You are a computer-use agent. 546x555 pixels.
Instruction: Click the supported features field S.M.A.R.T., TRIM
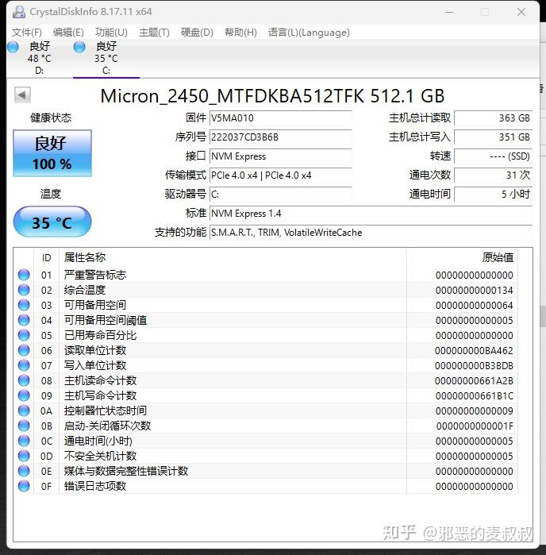click(371, 233)
